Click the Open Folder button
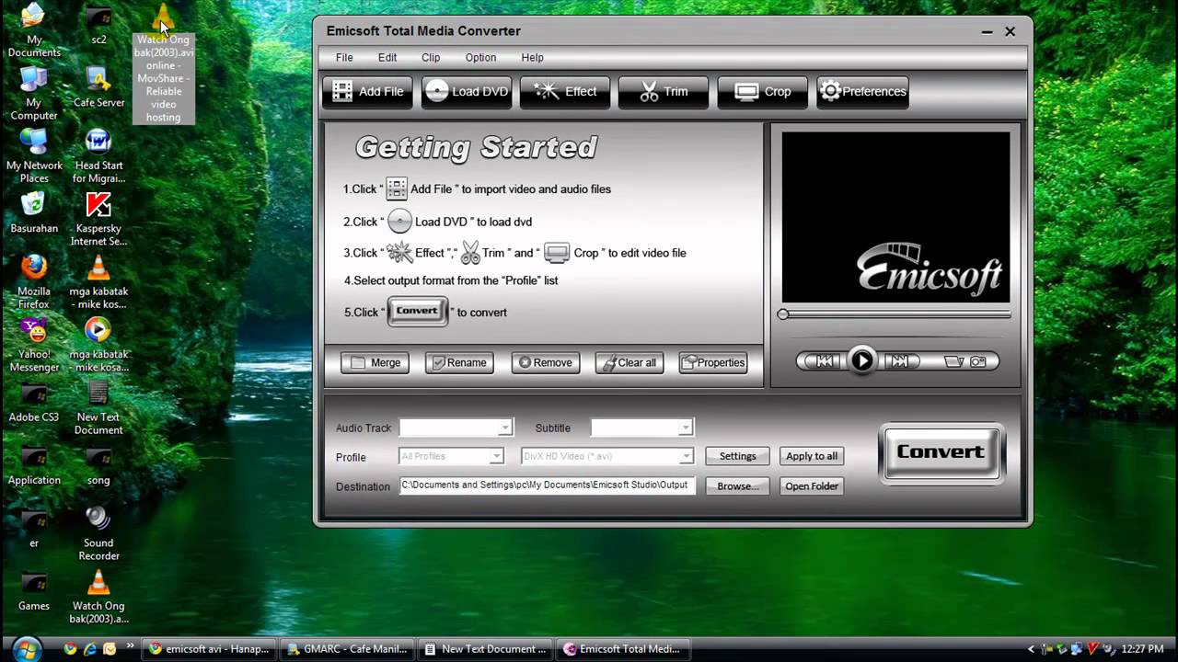The height and width of the screenshot is (662, 1178). click(812, 485)
